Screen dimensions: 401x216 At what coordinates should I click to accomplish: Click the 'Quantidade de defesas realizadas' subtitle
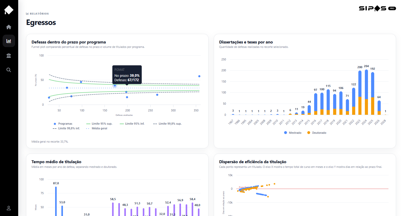254,47
